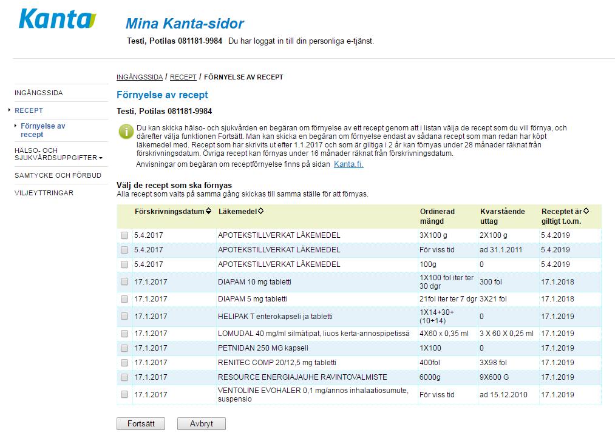Tick the LOMUDAL 40 mg/ml checkbox

124,334
